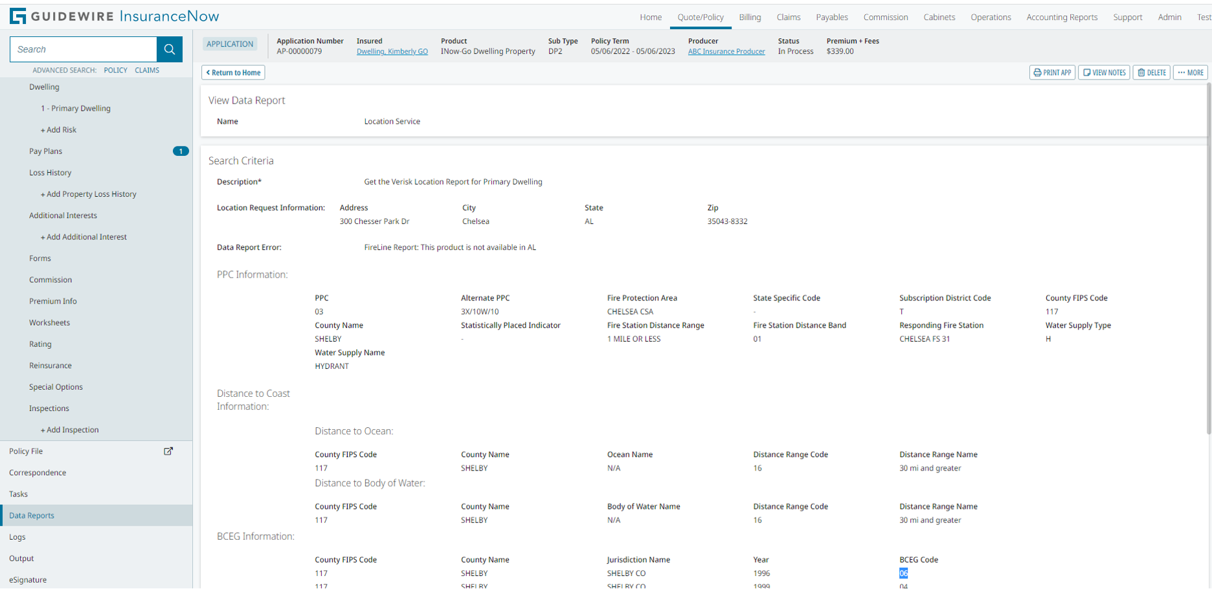Open advanced Policy search

coord(115,71)
